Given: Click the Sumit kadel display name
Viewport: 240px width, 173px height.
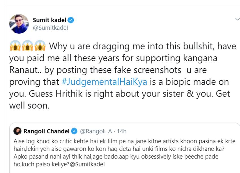Looking at the screenshot, I should (50, 20).
